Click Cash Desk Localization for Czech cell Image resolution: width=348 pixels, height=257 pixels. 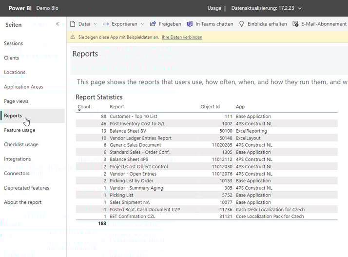[x=270, y=210]
